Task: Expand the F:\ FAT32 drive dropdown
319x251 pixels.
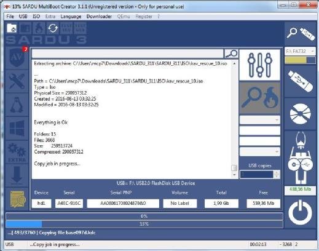Action: (313, 51)
